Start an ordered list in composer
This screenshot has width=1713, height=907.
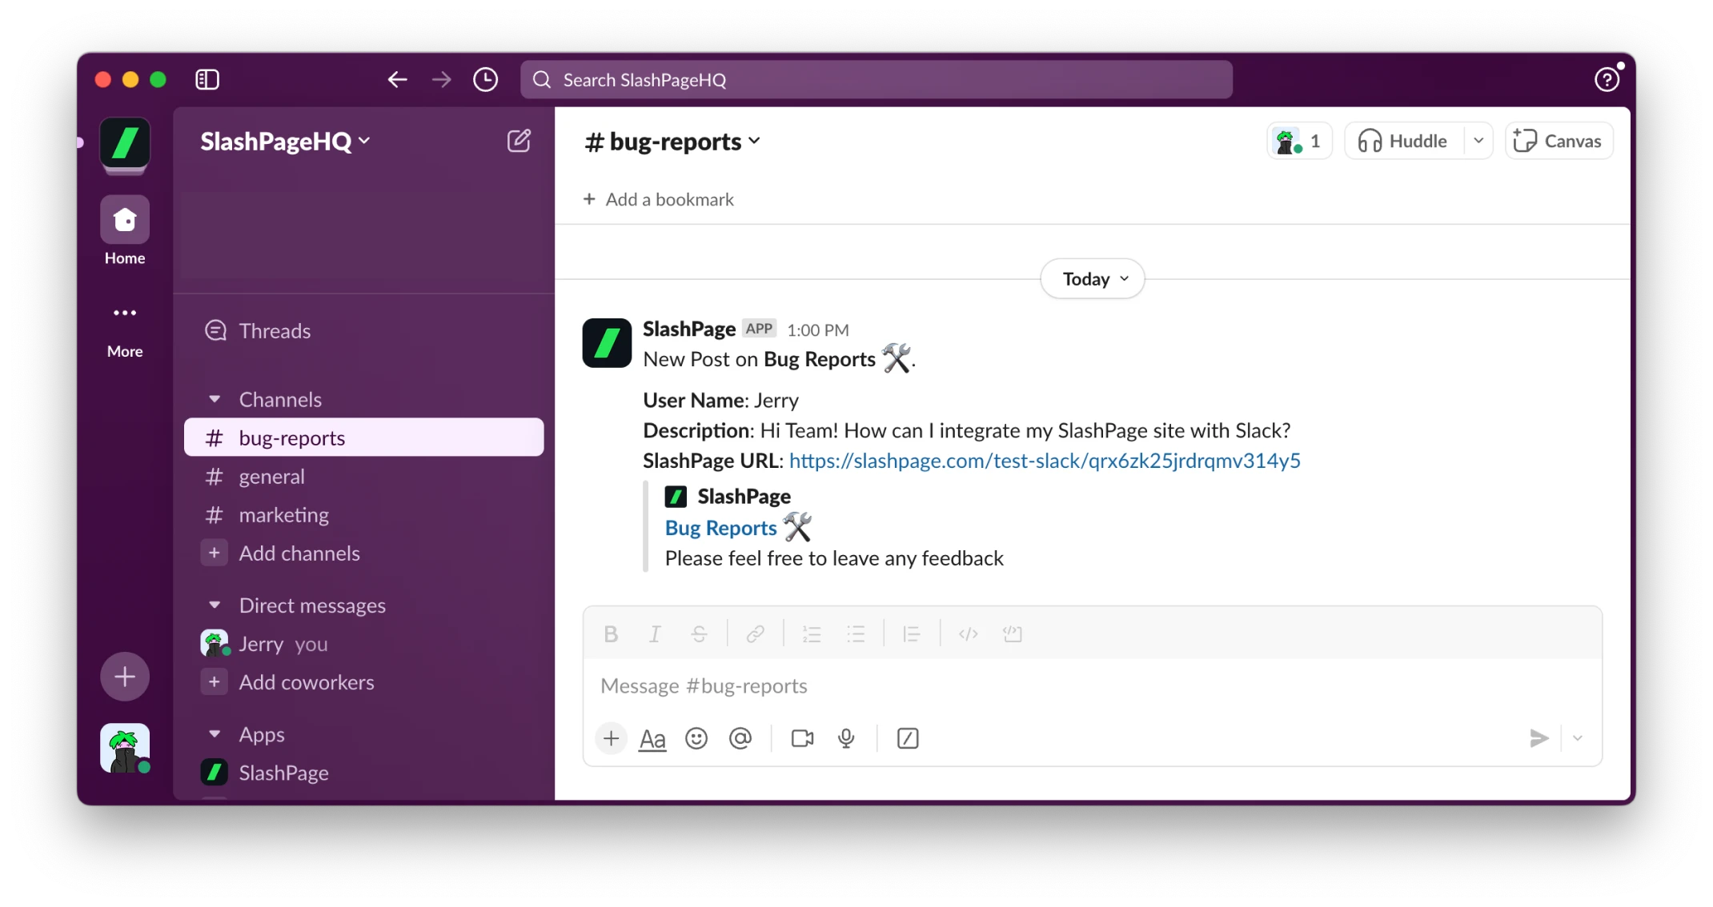812,634
